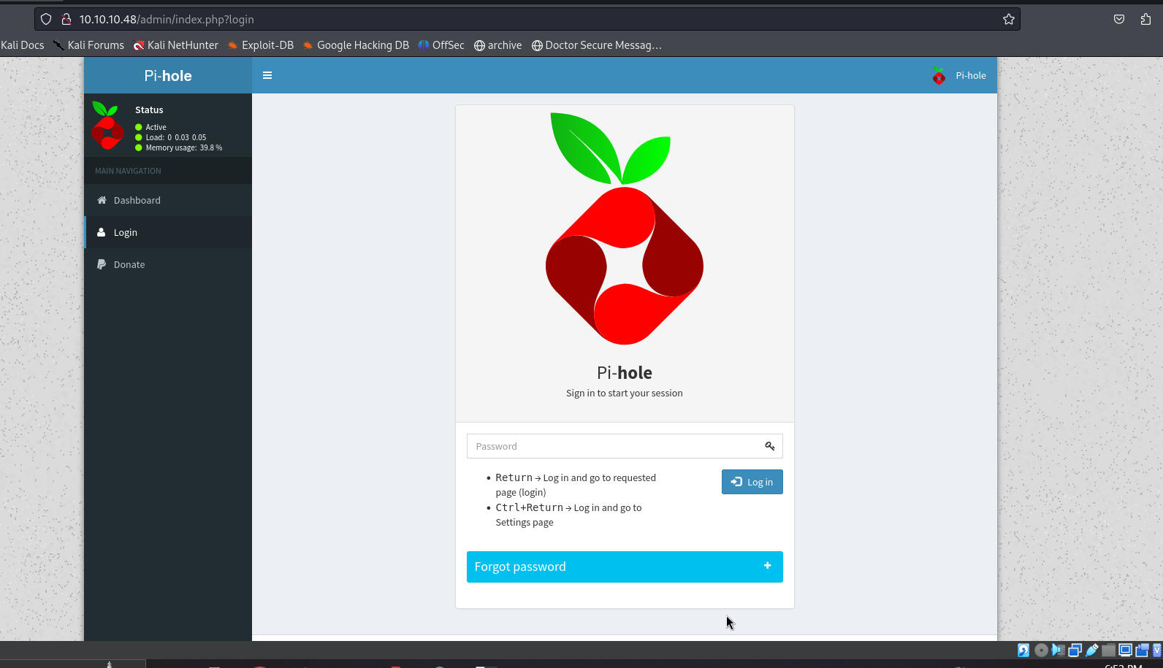Expand the Forgot password panel
1163x668 pixels.
tap(520, 567)
